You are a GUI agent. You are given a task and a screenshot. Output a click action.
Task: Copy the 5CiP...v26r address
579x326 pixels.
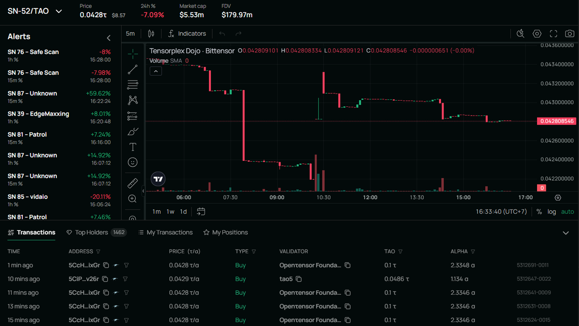click(x=105, y=279)
